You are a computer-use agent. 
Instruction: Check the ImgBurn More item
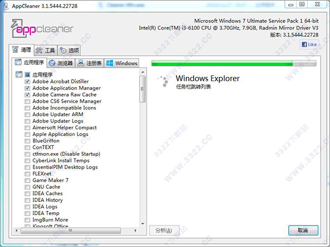point(28,220)
